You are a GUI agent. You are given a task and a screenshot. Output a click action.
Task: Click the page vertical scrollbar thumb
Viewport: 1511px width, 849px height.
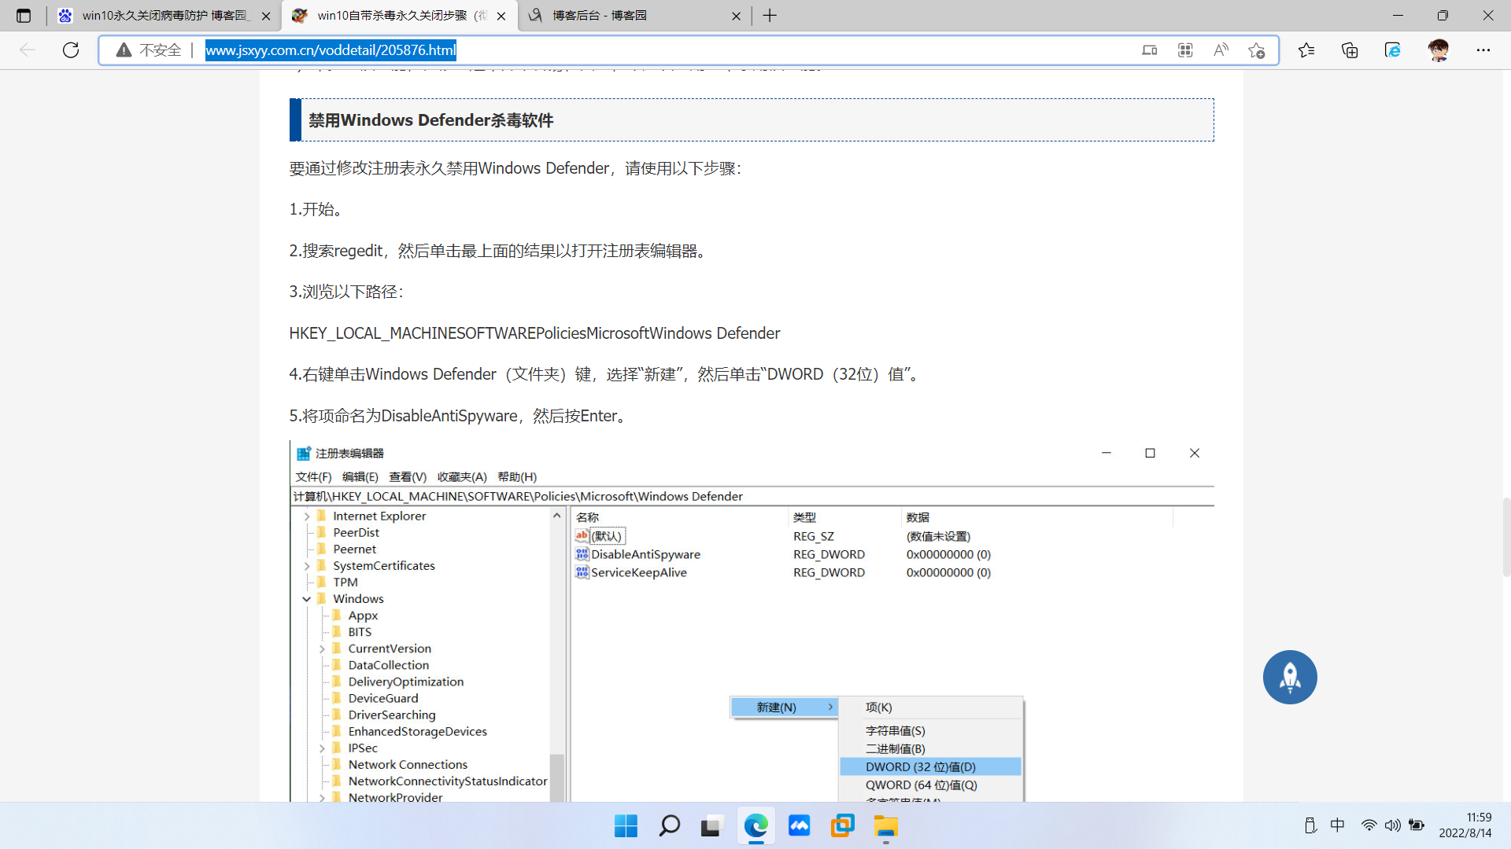click(x=1505, y=537)
